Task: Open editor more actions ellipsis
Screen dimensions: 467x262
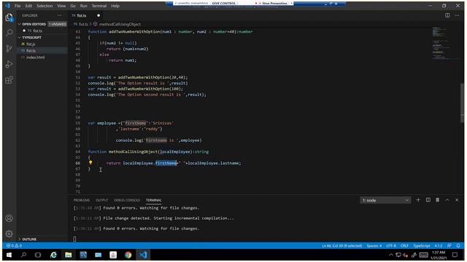Action: coord(458,15)
